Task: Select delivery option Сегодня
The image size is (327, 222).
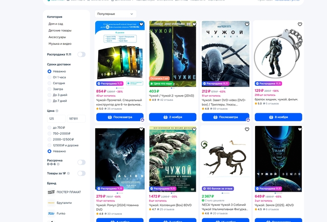Action: pyautogui.click(x=50, y=83)
